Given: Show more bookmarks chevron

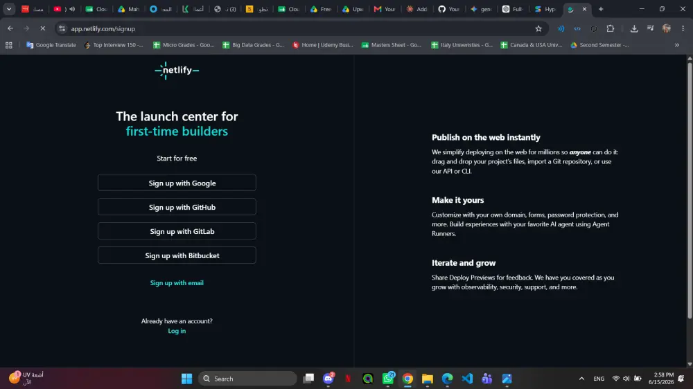Looking at the screenshot, I should (x=676, y=45).
